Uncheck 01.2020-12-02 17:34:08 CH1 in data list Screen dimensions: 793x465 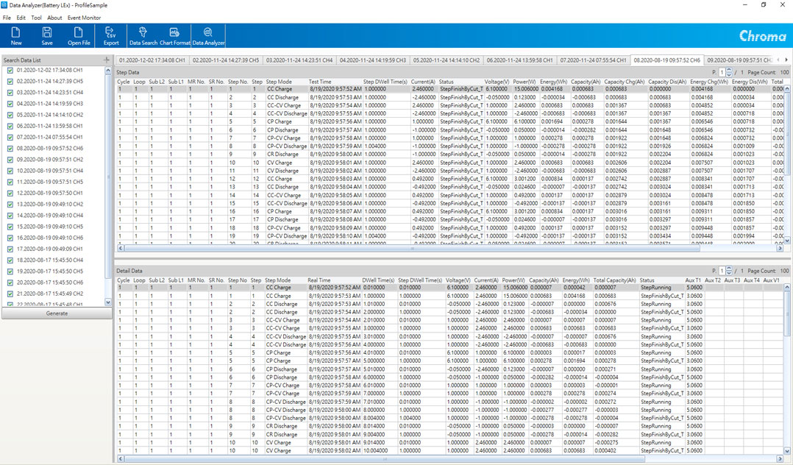pyautogui.click(x=10, y=71)
